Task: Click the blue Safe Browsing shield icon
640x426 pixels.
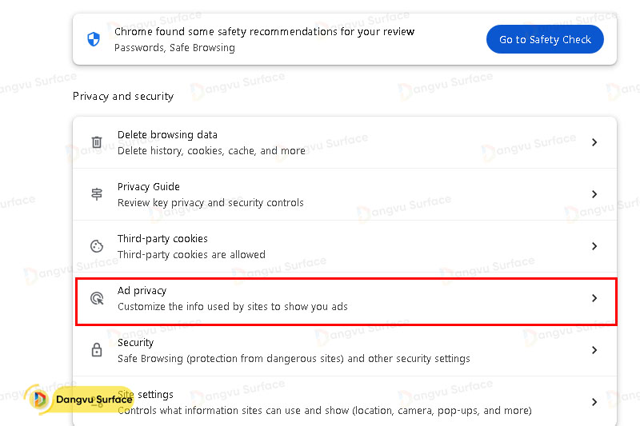Action: pos(94,39)
